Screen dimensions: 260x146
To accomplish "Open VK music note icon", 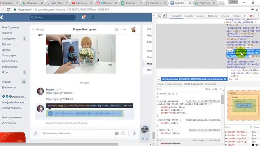I will click(x=92, y=17).
